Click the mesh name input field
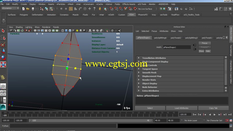 click(177, 47)
